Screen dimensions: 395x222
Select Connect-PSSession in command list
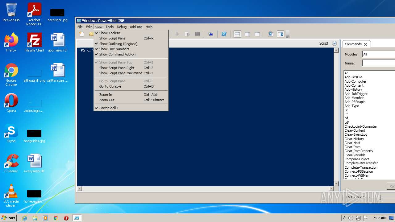[359, 171]
